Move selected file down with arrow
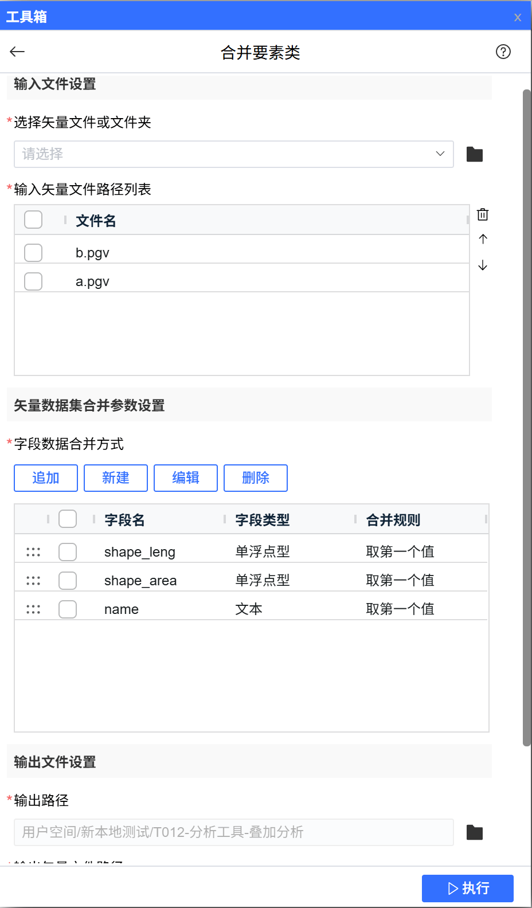The height and width of the screenshot is (908, 532). (x=483, y=265)
